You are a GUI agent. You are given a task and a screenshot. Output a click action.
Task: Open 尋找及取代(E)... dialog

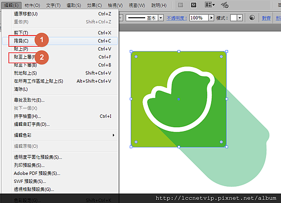(60, 100)
